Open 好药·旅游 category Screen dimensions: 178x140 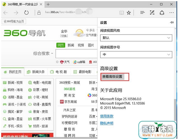pyautogui.click(x=38, y=126)
